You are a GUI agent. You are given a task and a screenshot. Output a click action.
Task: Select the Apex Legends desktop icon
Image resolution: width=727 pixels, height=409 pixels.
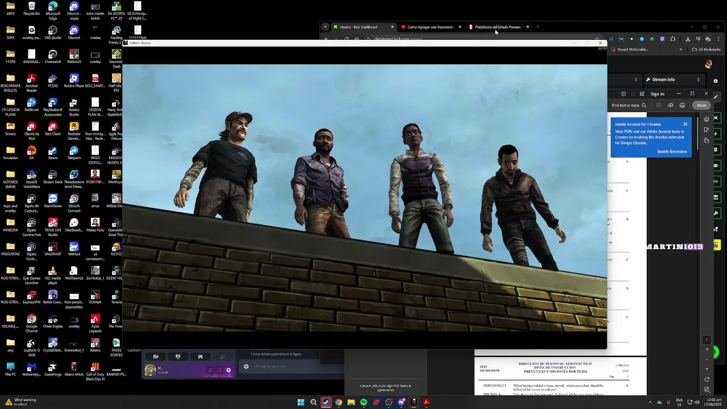(95, 324)
